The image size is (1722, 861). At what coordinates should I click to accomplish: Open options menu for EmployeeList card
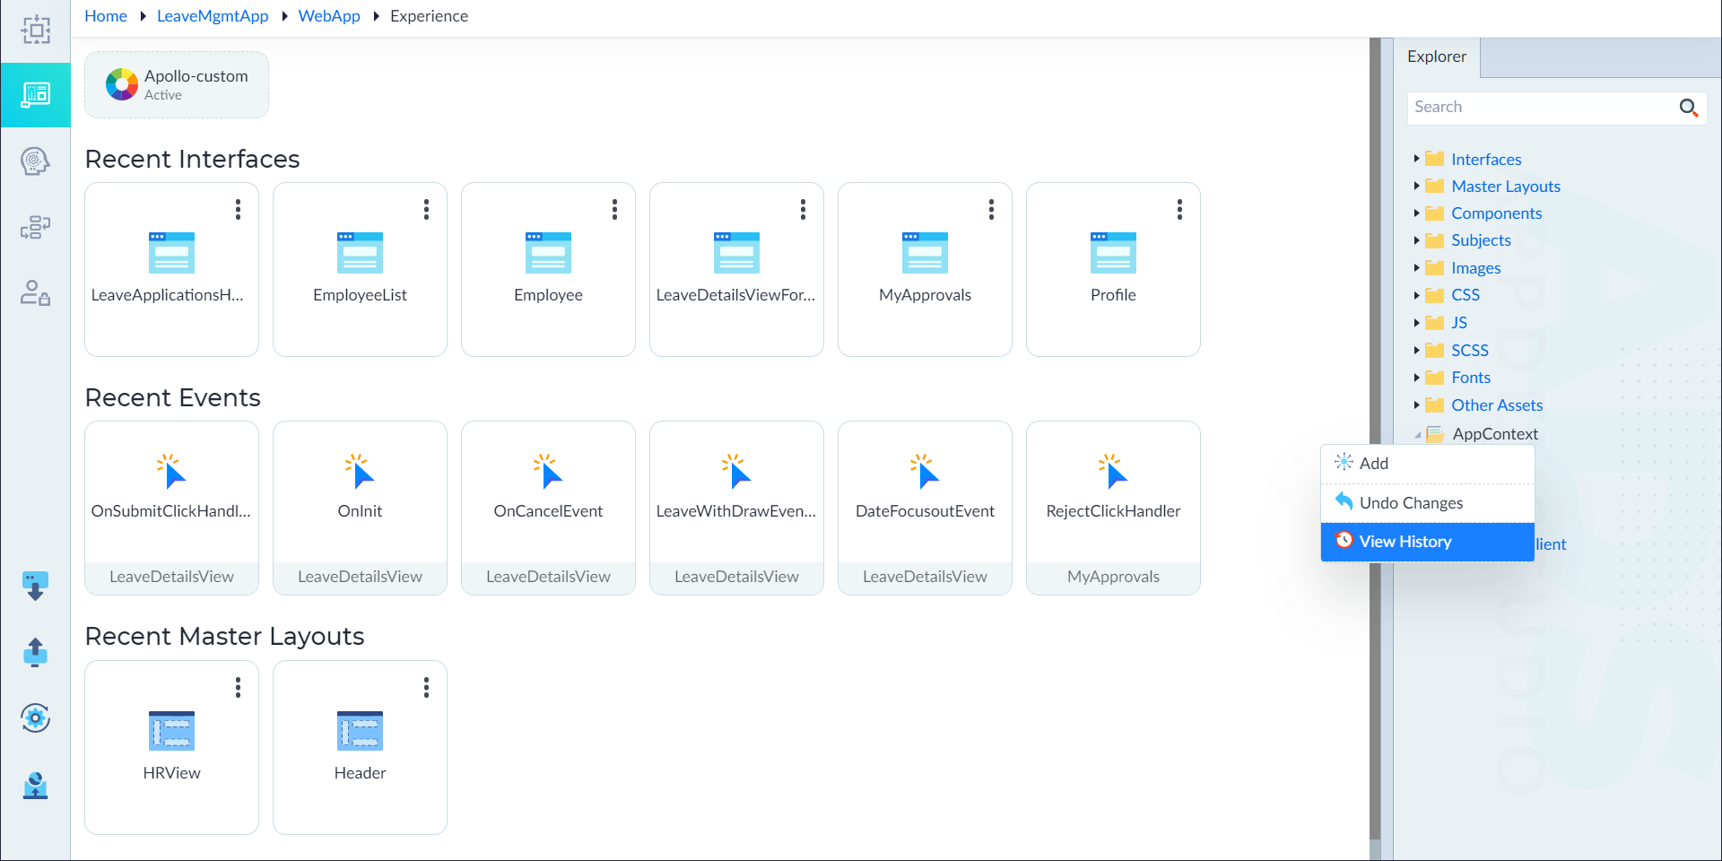click(426, 209)
